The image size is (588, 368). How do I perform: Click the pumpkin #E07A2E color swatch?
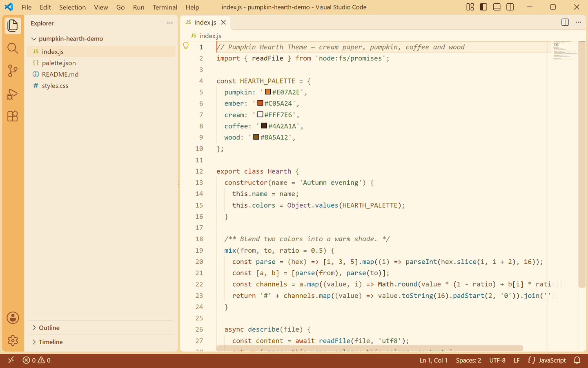pos(268,92)
